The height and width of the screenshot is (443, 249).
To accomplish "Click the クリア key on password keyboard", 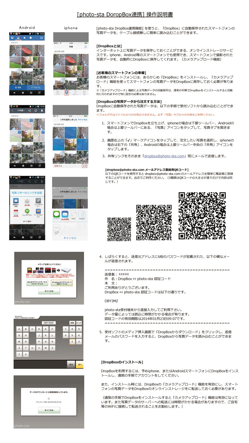I will pos(79,323).
